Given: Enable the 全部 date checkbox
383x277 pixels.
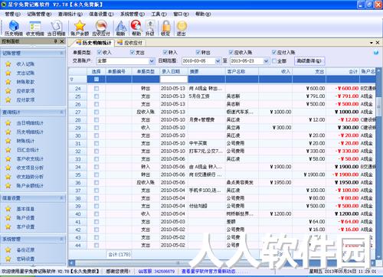Looking at the screenshot, I should tap(274, 61).
